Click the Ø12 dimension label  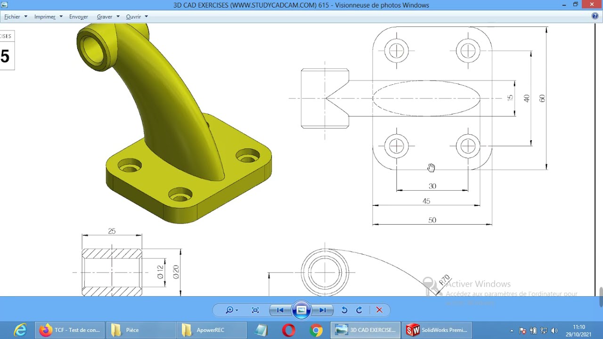tap(160, 272)
